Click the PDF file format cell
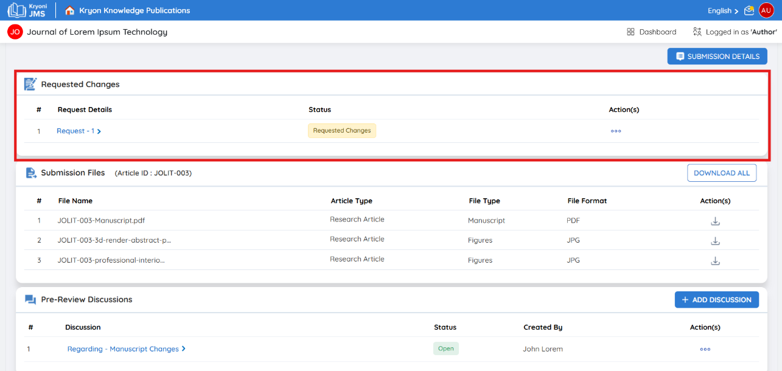 [573, 221]
